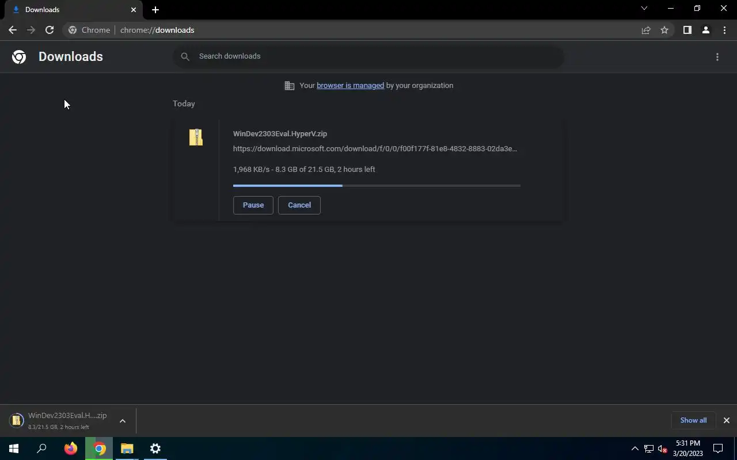The height and width of the screenshot is (460, 737).
Task: Click the download progress bar
Action: 377,186
